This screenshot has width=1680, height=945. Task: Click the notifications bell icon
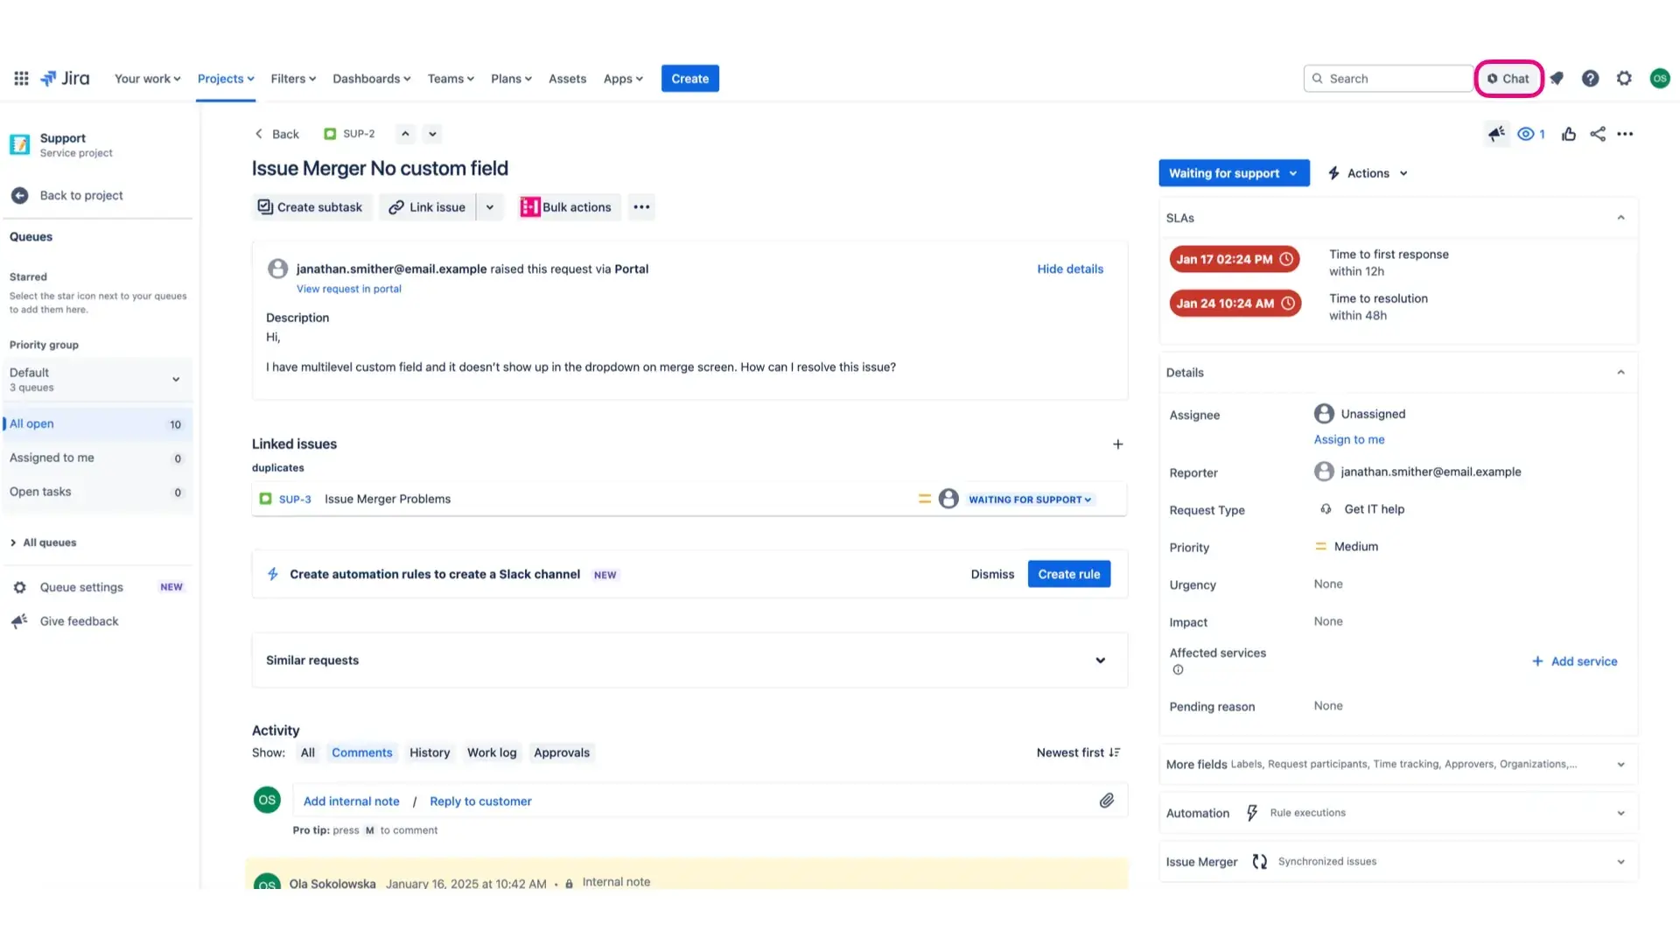[x=1557, y=79]
